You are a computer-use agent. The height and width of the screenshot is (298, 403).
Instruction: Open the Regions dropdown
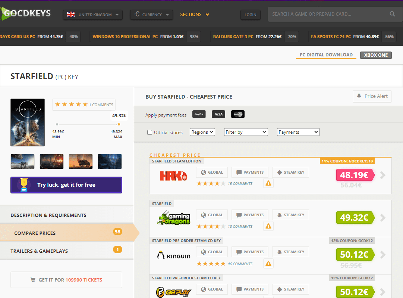coord(202,132)
